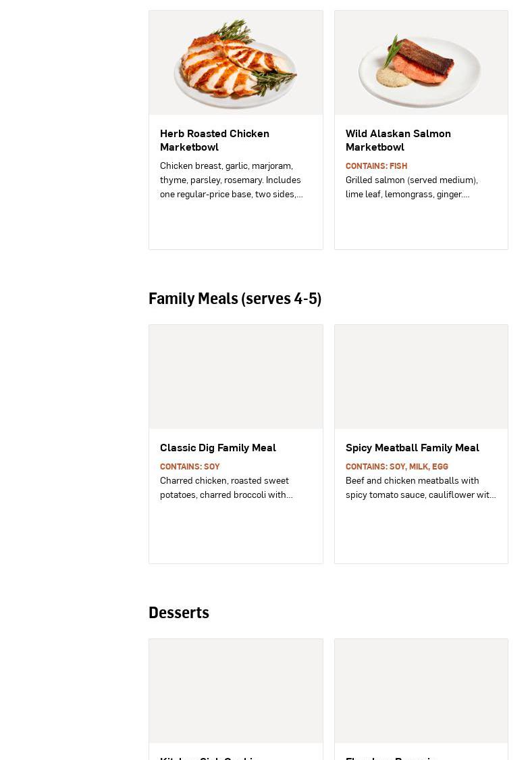Select the second dessert card image placeholder
The image size is (530, 760).
point(421,691)
